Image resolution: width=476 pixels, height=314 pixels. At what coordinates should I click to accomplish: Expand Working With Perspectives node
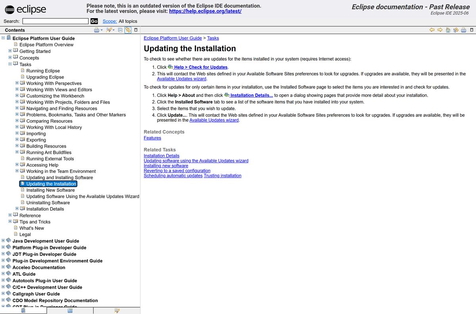point(17,83)
